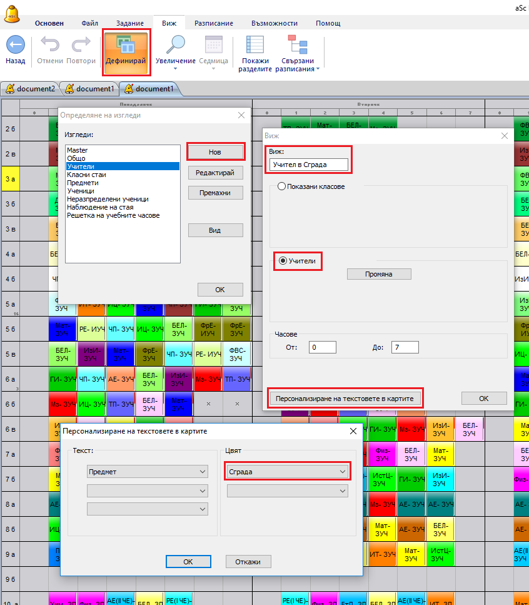Select the Учители radio button
This screenshot has height=605, width=529.
(x=283, y=261)
